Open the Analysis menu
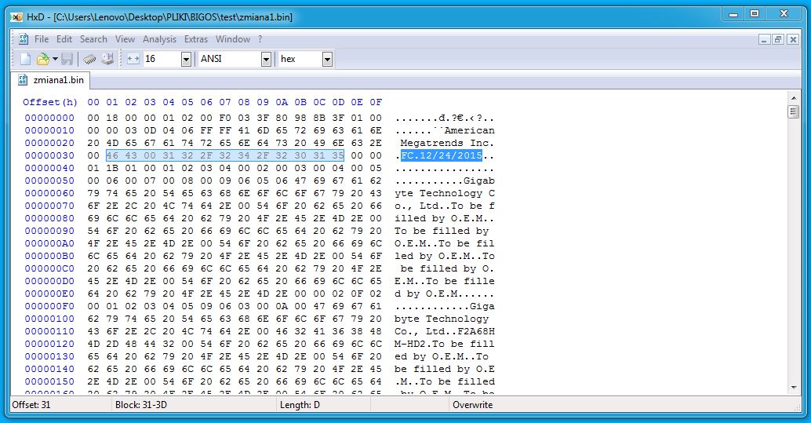Screen dimensions: 811x423 tap(159, 38)
